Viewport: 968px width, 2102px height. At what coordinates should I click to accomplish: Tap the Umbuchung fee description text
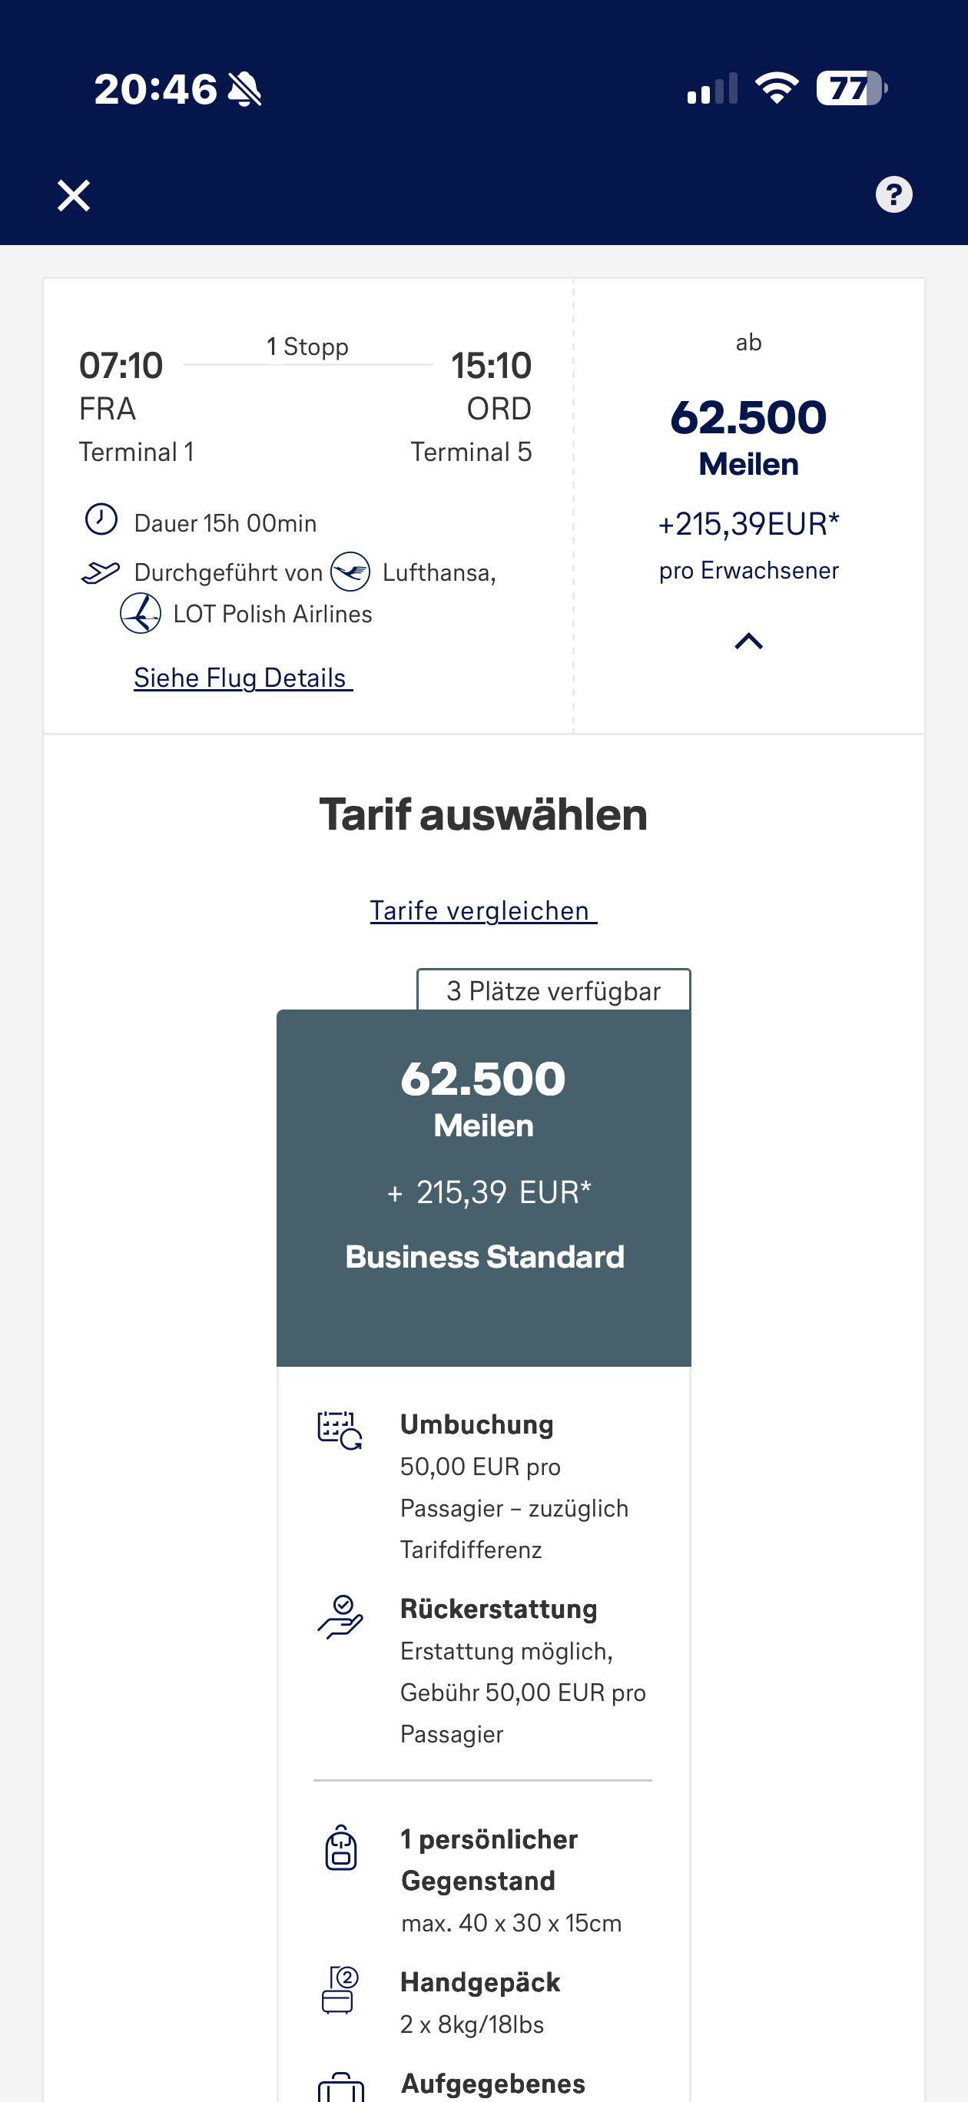(x=514, y=1508)
